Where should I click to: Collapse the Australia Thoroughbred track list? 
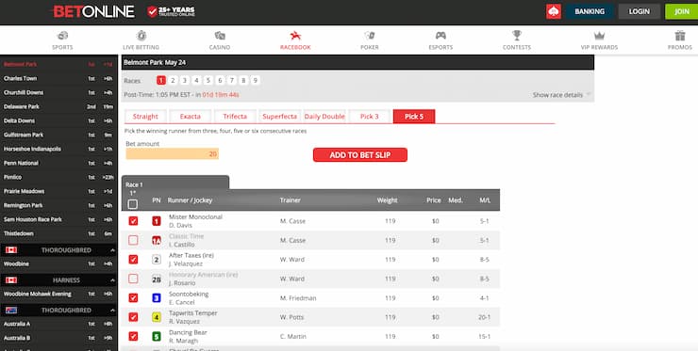click(x=112, y=311)
